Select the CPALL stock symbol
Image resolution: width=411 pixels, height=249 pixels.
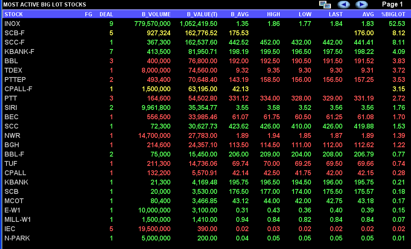[x=15, y=173]
